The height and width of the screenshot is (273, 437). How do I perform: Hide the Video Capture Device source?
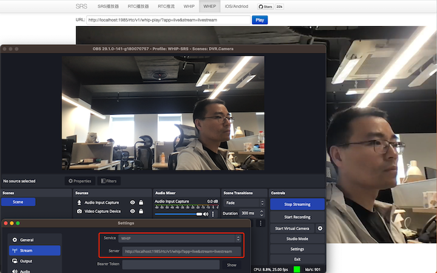pos(132,212)
